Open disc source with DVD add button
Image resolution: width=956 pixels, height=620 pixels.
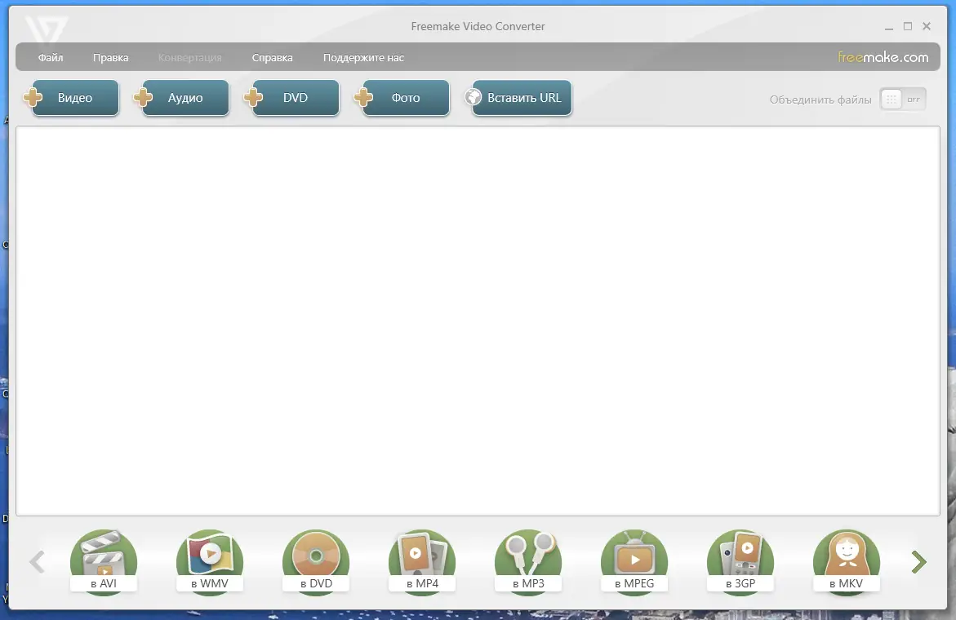pyautogui.click(x=292, y=97)
